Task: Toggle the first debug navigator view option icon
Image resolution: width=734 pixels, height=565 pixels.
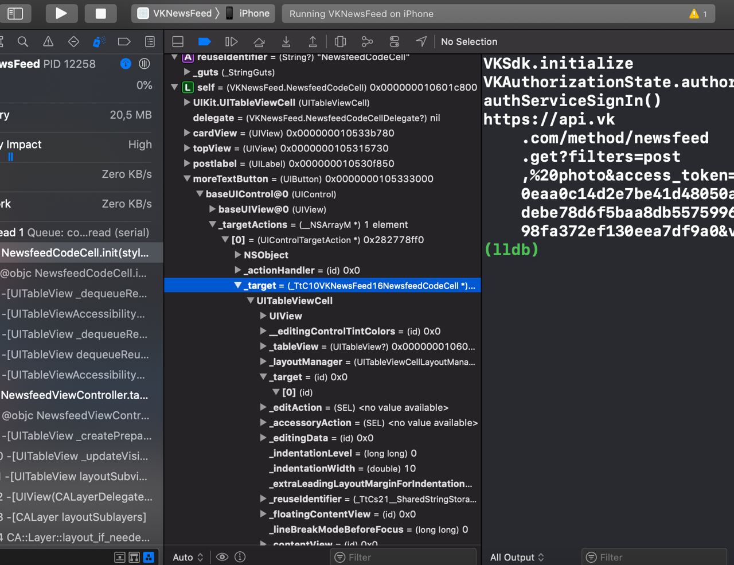Action: click(x=120, y=557)
